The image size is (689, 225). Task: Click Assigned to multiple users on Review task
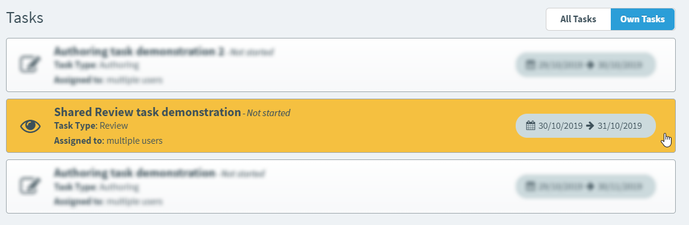click(x=108, y=141)
